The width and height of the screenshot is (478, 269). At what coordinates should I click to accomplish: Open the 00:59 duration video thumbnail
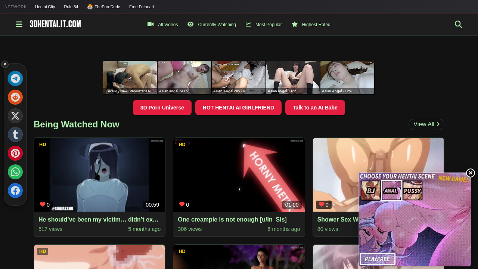pos(99,174)
